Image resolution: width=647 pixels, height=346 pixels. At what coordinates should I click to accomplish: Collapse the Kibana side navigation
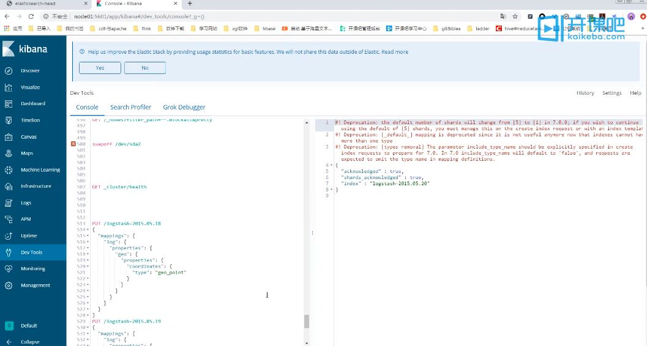tap(29, 342)
